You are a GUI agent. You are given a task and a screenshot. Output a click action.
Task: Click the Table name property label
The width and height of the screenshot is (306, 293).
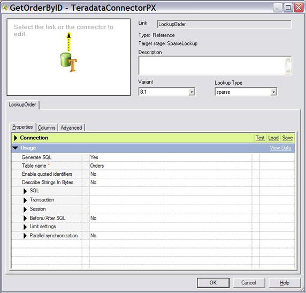pyautogui.click(x=34, y=166)
